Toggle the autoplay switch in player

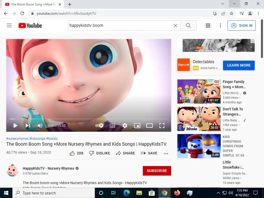click(x=99, y=126)
